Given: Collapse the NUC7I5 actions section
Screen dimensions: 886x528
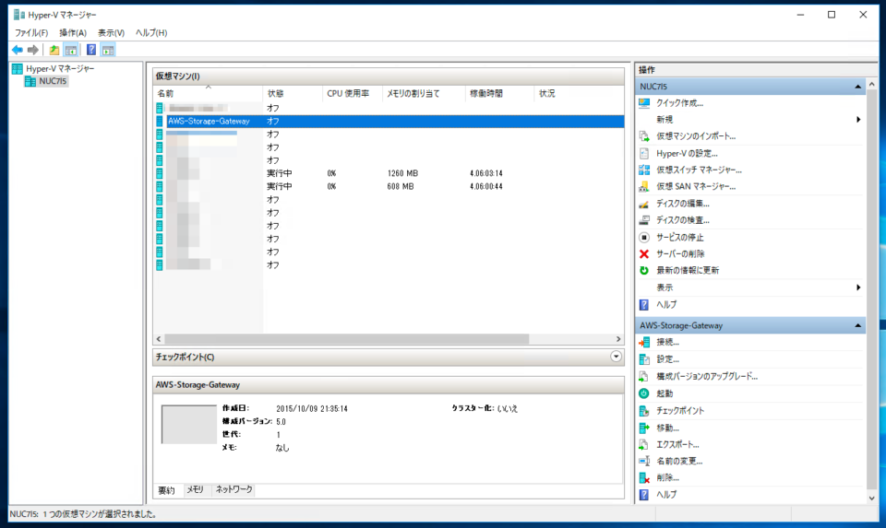Looking at the screenshot, I should pyautogui.click(x=857, y=87).
